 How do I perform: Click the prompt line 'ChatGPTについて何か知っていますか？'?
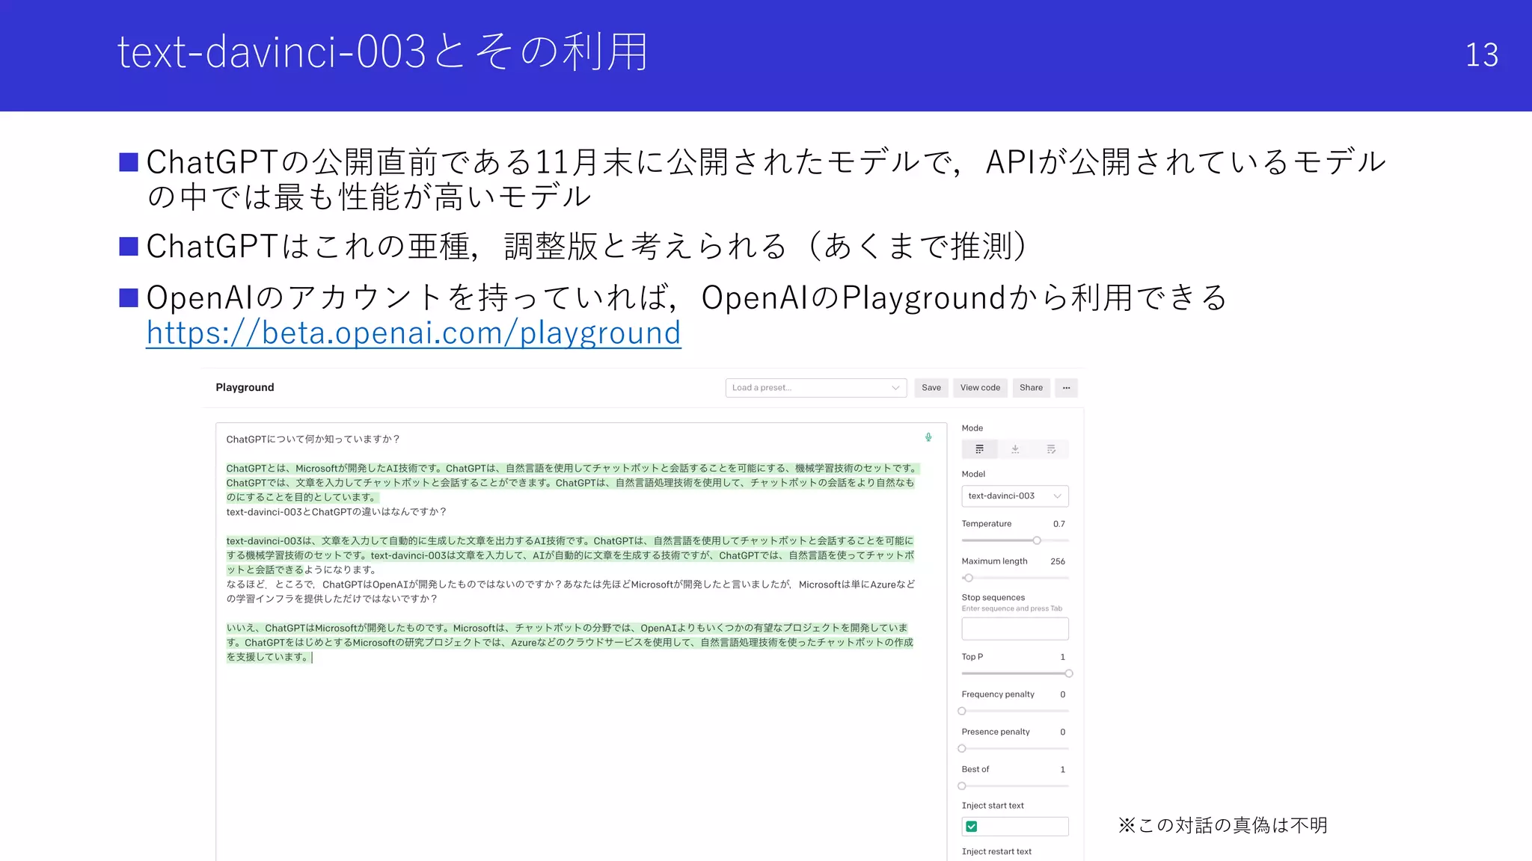(x=313, y=439)
